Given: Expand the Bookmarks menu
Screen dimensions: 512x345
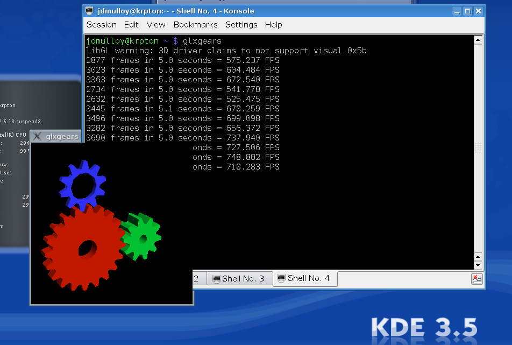Looking at the screenshot, I should [x=195, y=25].
